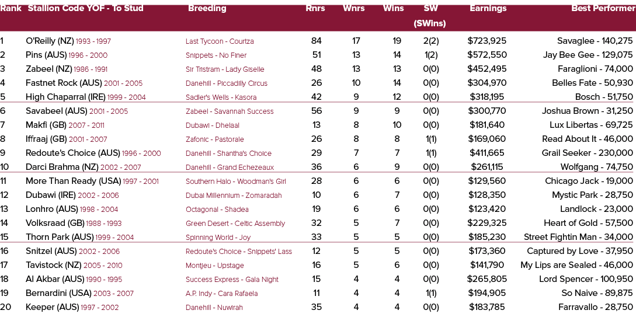Click breeding Success Express - Gala Night
Screen dimensions: 636x324
click(x=232, y=280)
